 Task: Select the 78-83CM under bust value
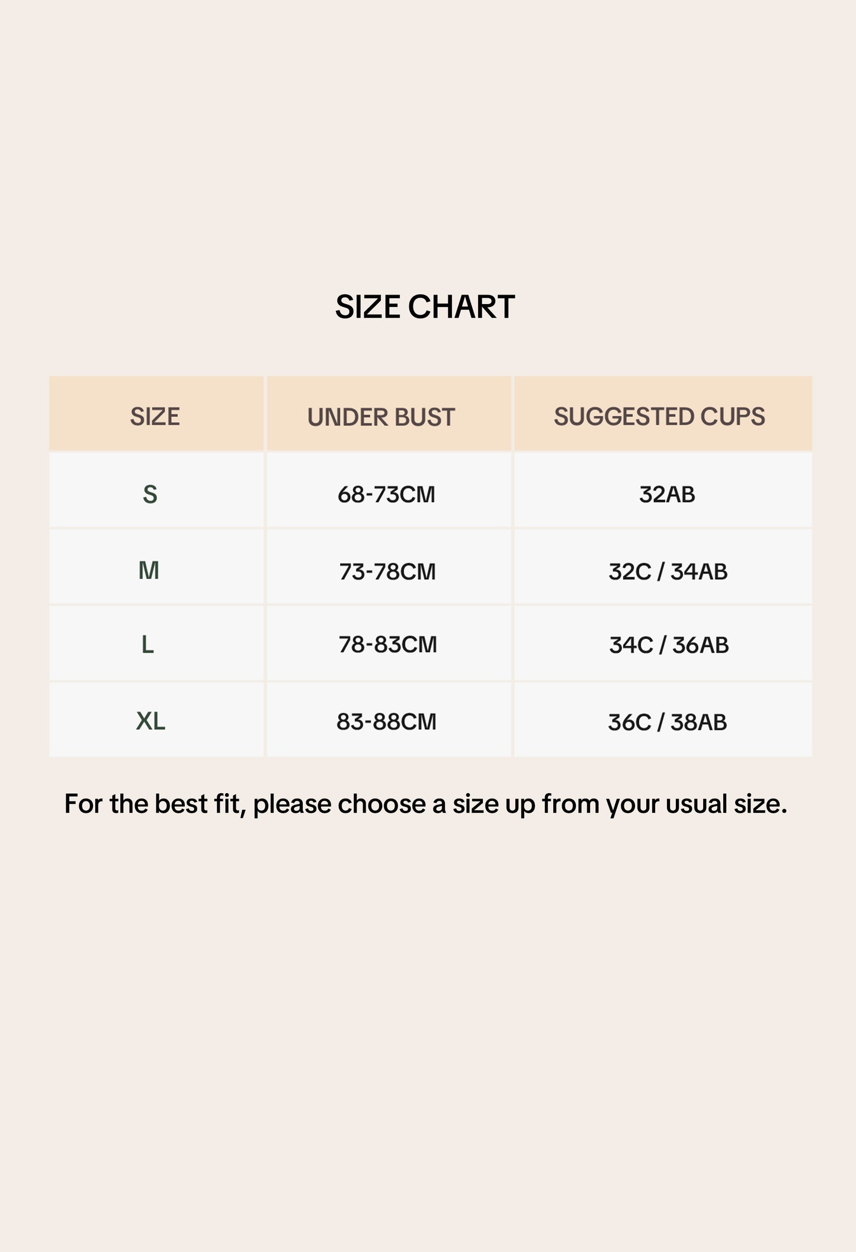(x=387, y=644)
